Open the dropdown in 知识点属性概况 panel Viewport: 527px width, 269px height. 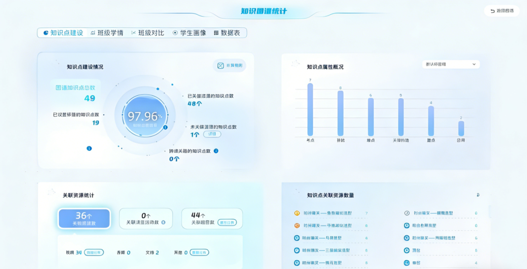pos(450,64)
